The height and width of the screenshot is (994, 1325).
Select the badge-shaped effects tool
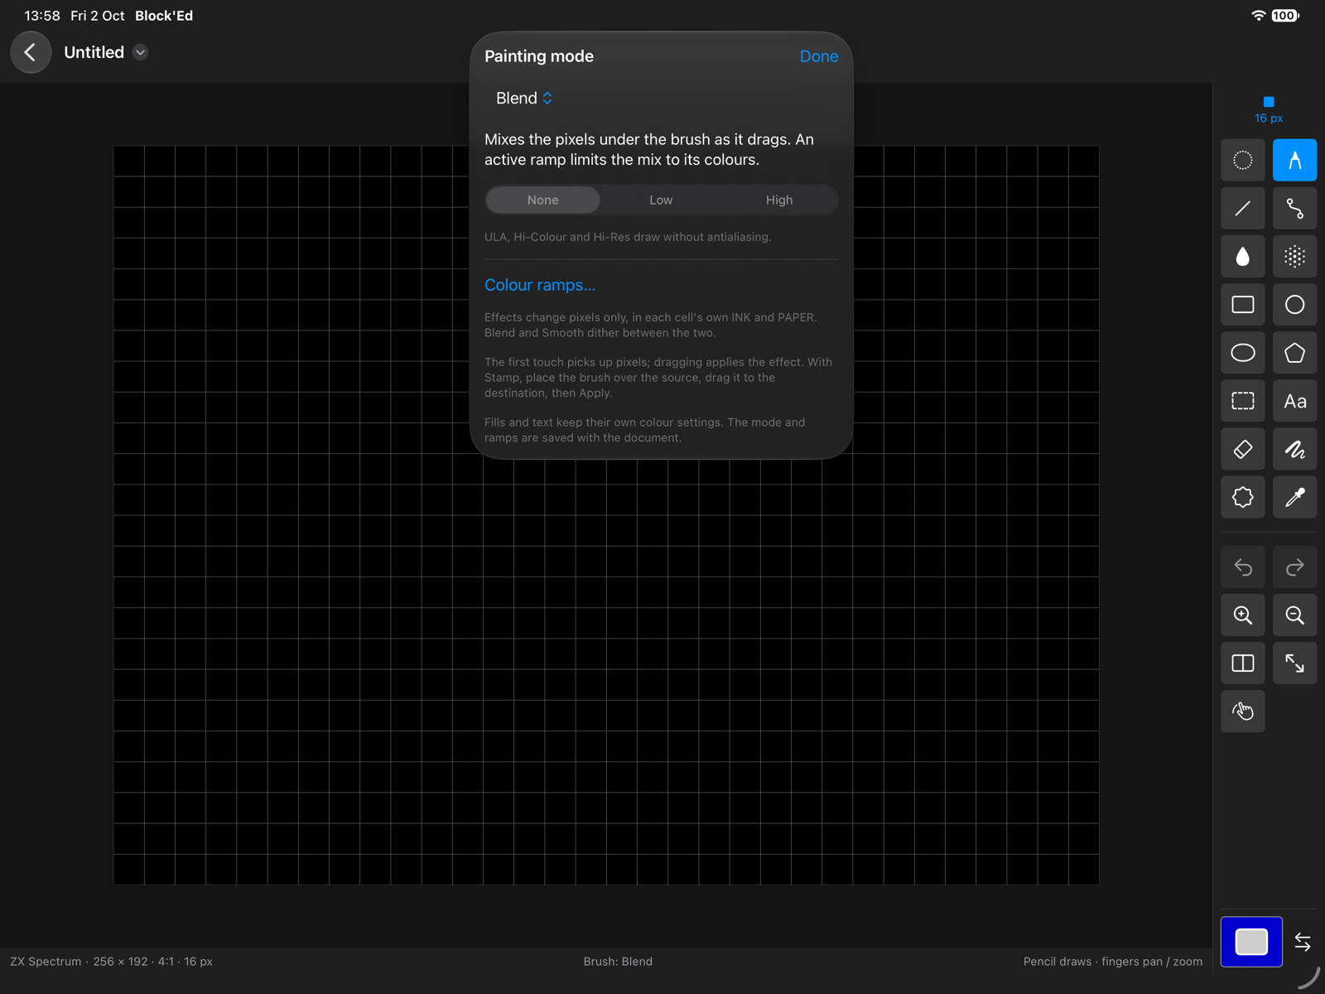(x=1242, y=497)
